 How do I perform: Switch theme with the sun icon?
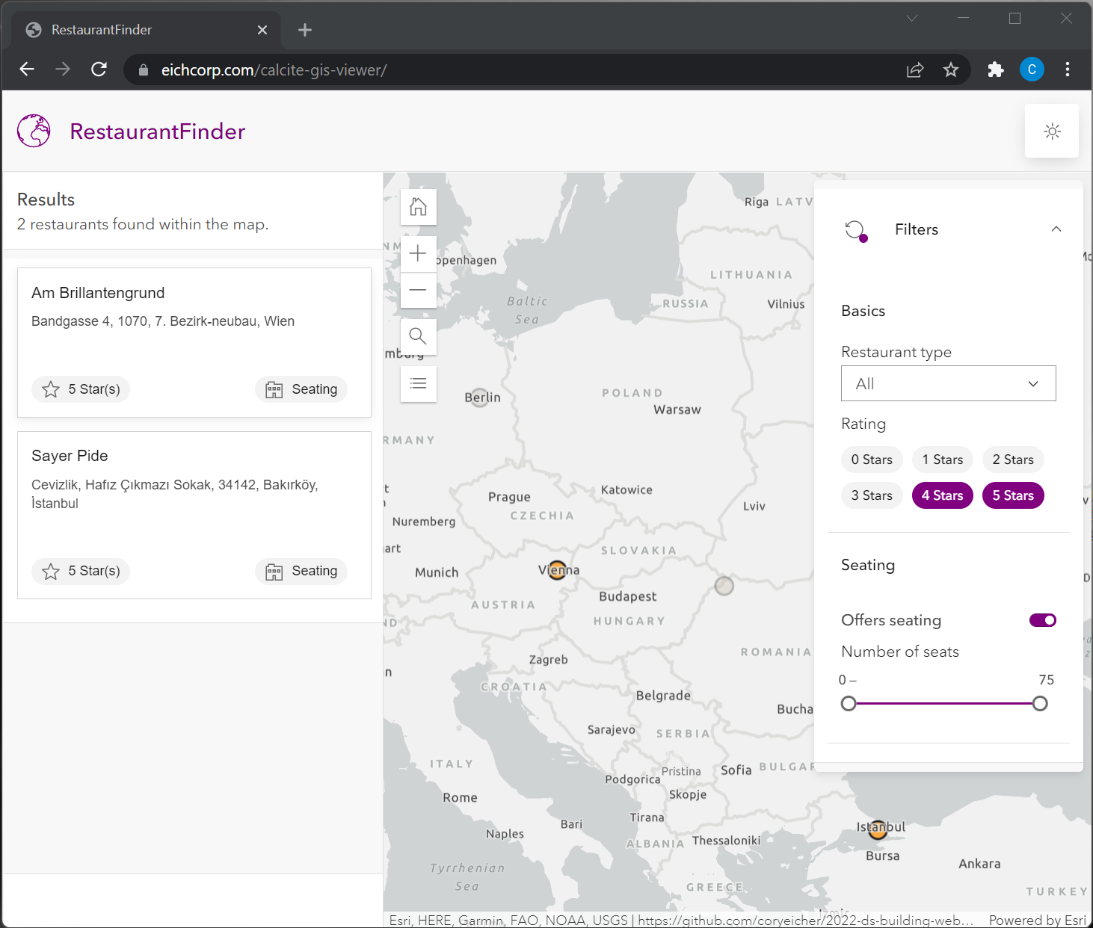coord(1051,132)
